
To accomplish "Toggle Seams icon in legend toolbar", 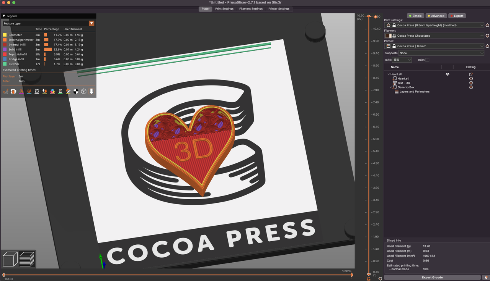I will (37, 92).
